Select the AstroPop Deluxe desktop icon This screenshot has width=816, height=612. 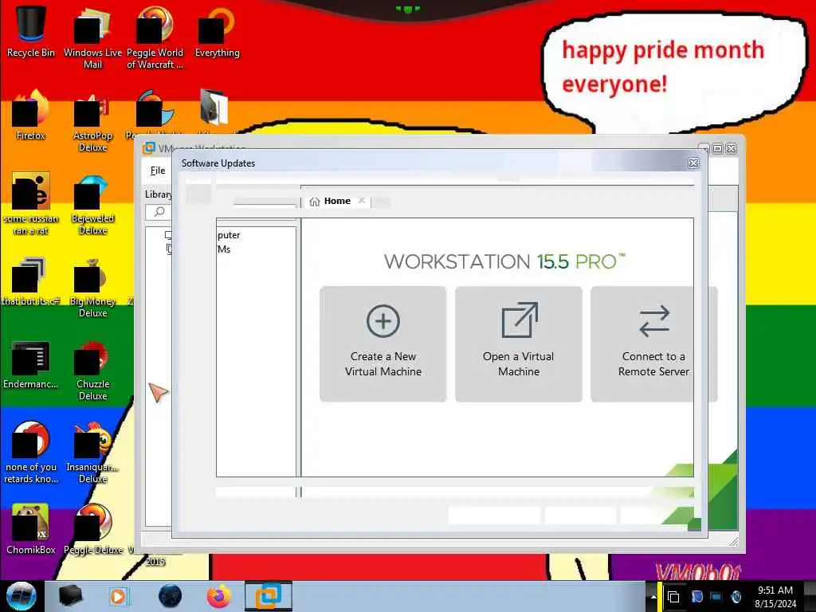(92, 121)
